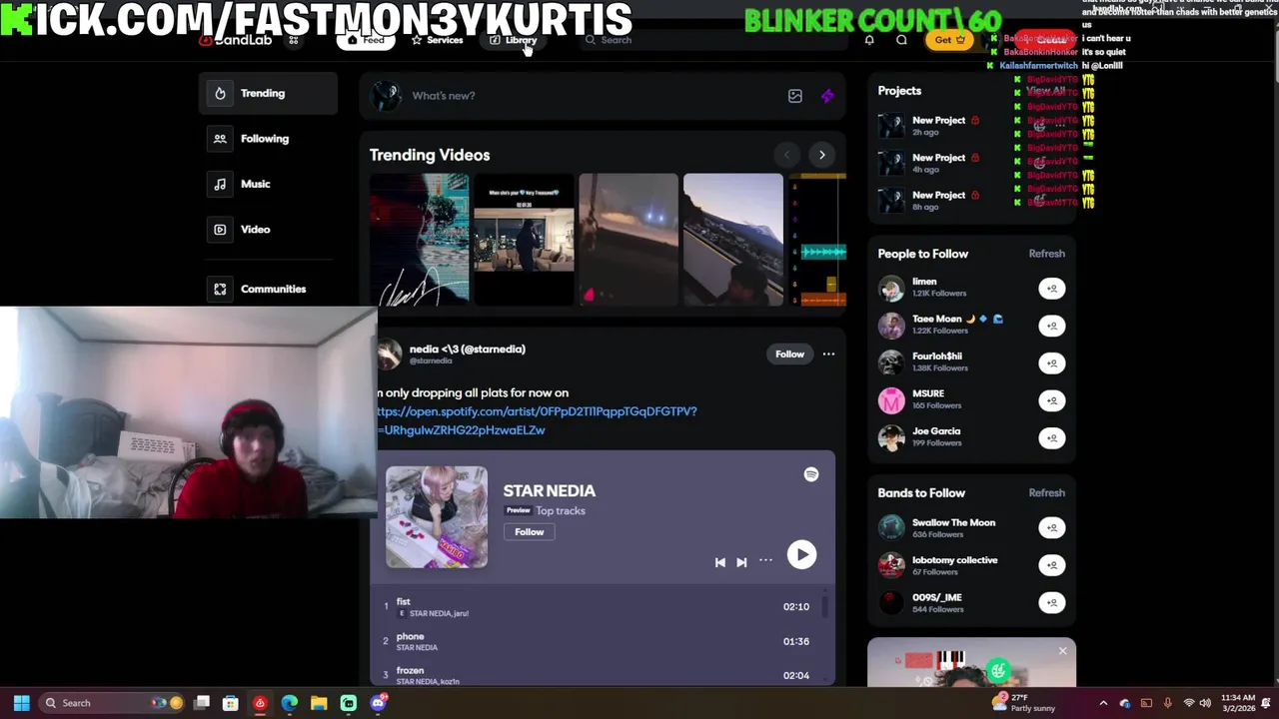Open third trending video thumbnail
Screen dimensions: 1279x719
click(629, 240)
